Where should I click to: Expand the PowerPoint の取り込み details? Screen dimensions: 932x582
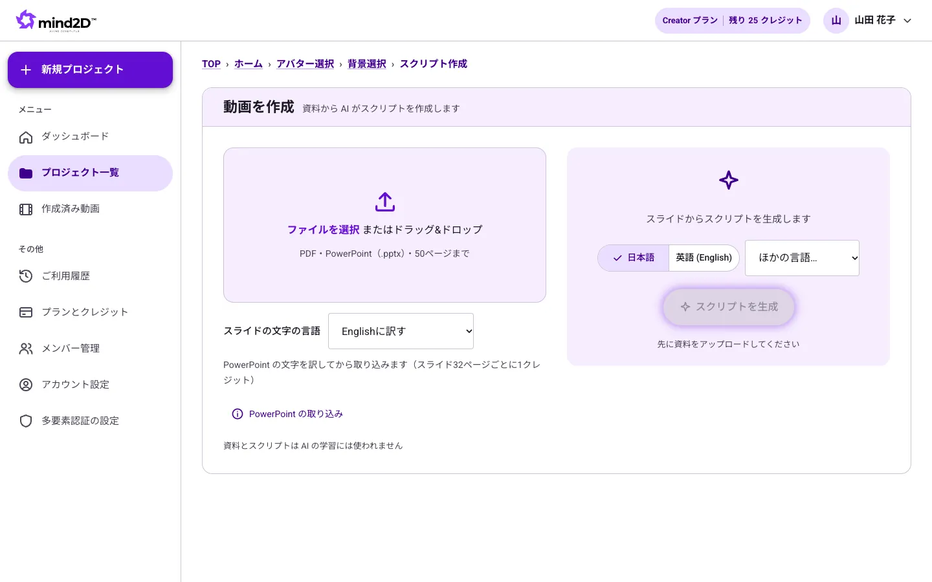pyautogui.click(x=287, y=414)
